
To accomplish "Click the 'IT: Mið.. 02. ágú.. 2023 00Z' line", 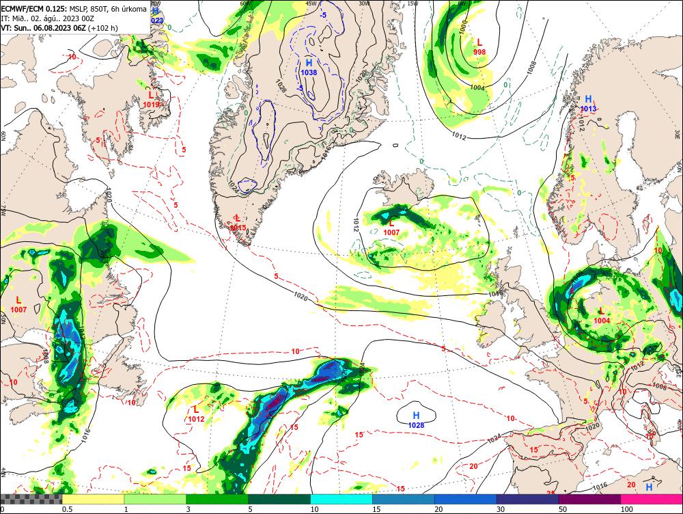I will (x=48, y=18).
